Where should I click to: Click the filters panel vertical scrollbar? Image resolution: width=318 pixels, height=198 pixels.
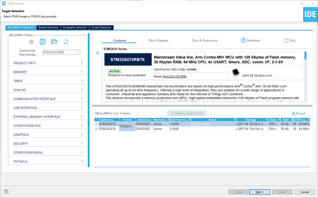(x=89, y=100)
